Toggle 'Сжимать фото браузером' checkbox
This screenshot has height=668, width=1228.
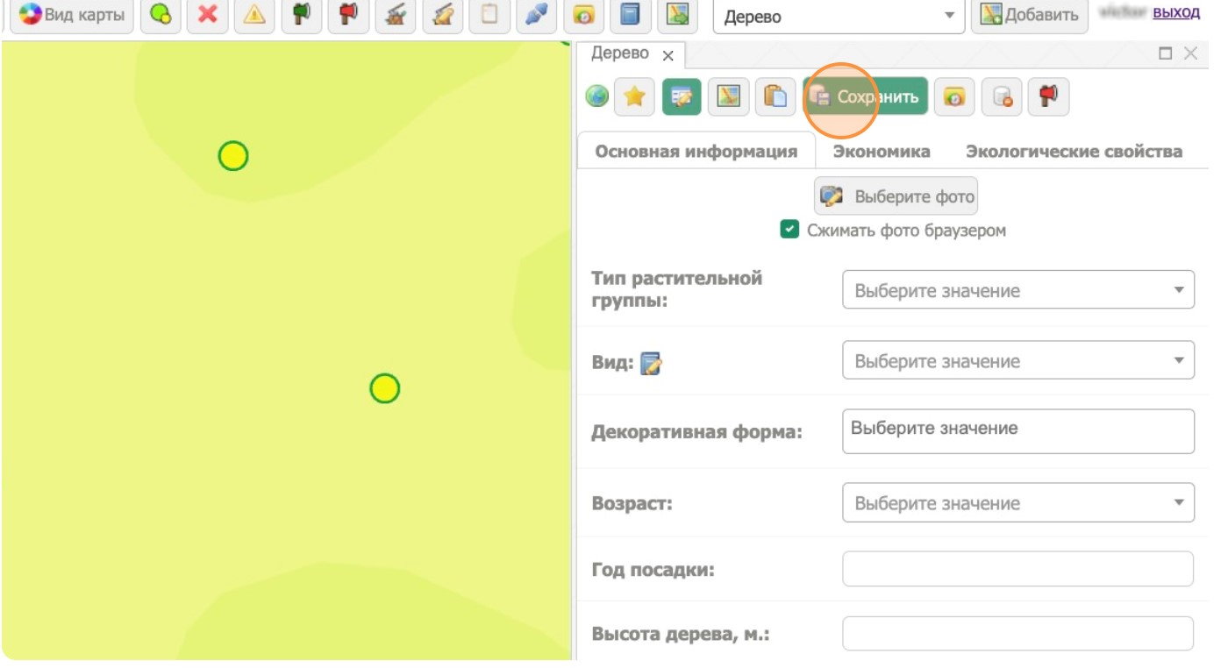click(x=789, y=230)
